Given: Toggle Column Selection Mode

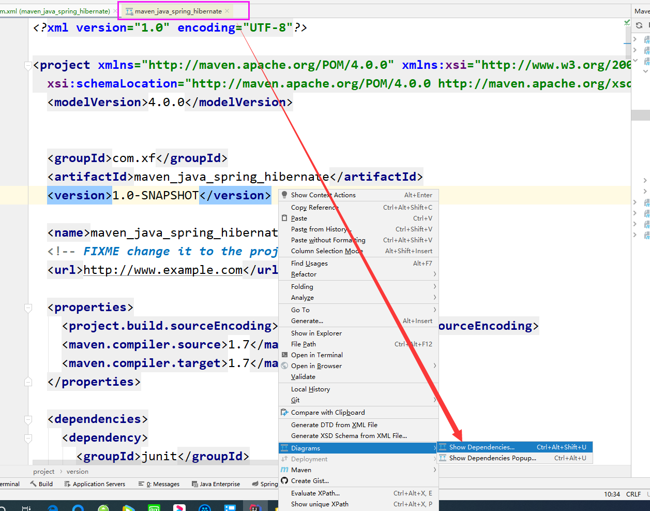Looking at the screenshot, I should click(x=358, y=251).
